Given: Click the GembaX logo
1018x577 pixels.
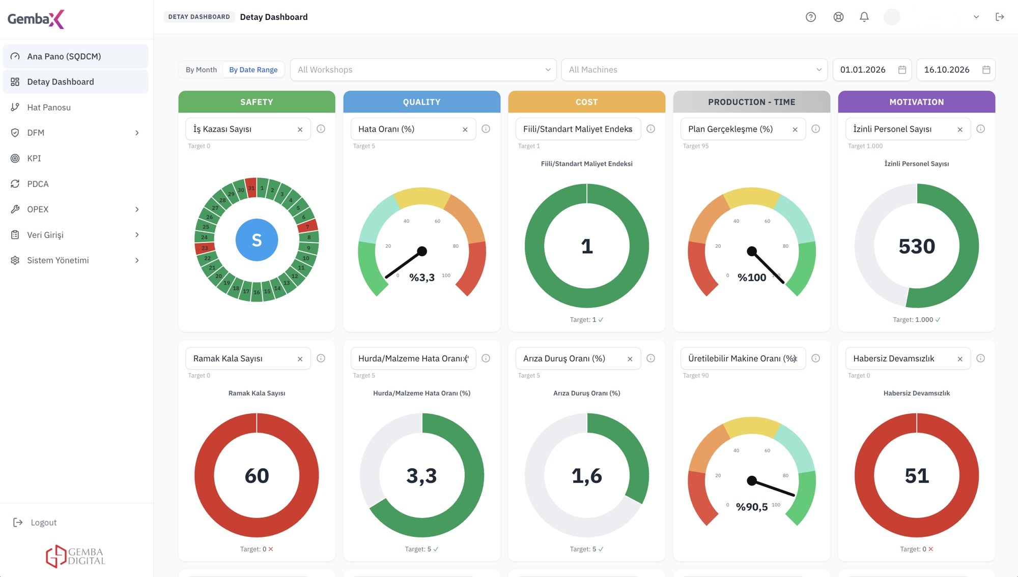Looking at the screenshot, I should click(x=36, y=19).
